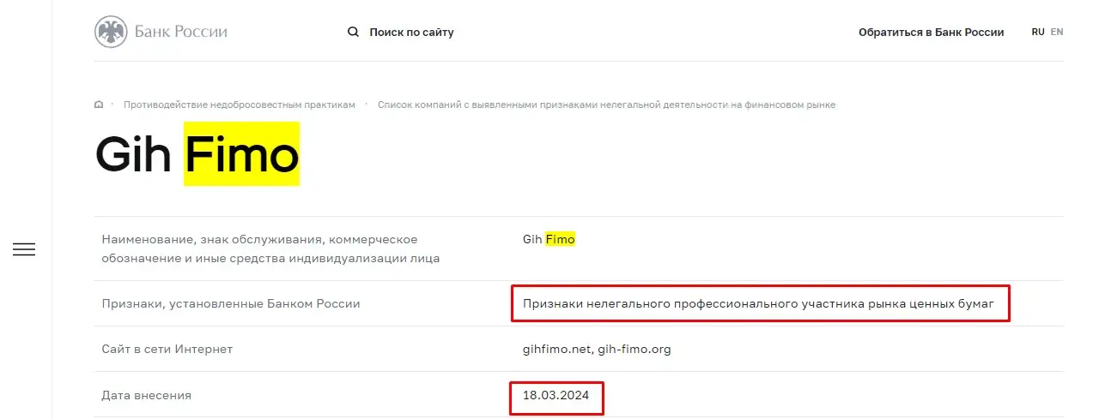This screenshot has width=1093, height=419.
Task: Click the Дата внесения label
Action: [146, 396]
